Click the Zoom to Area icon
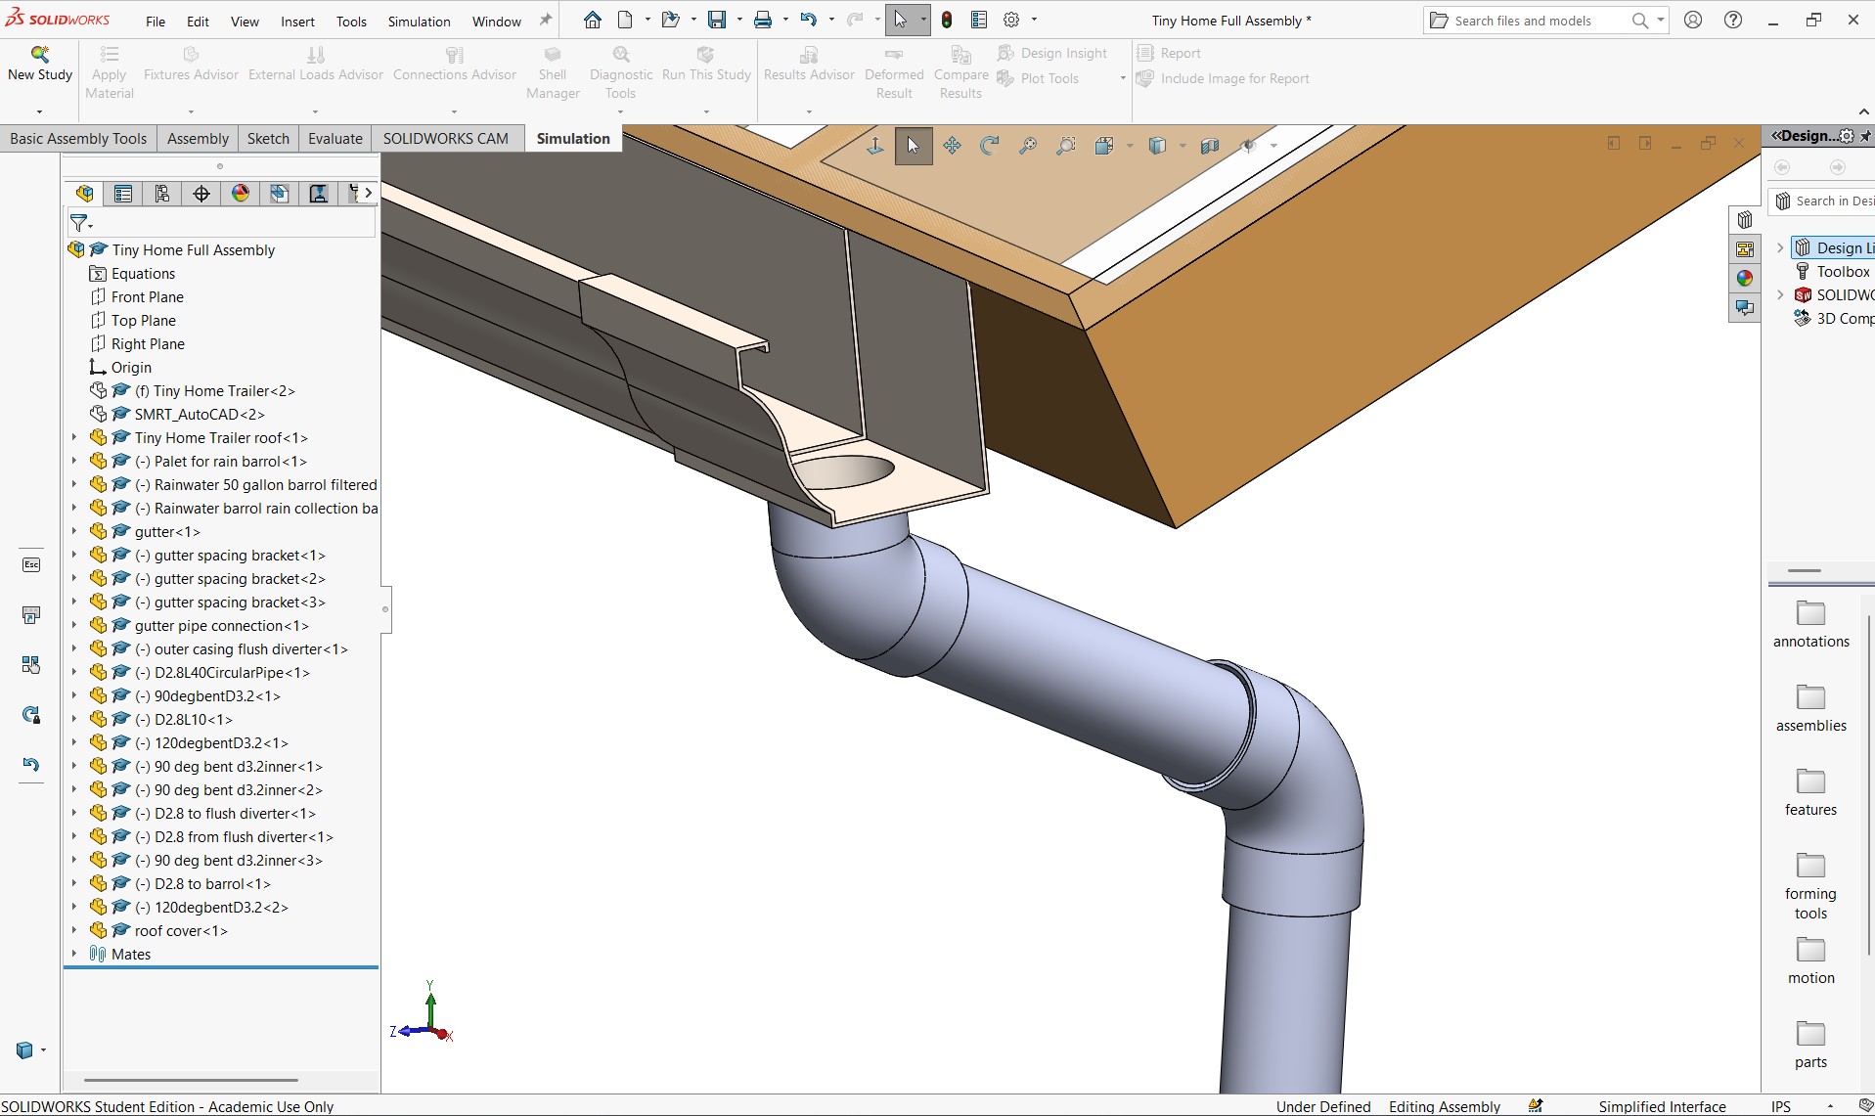Viewport: 1875px width, 1116px height. coord(1066,147)
